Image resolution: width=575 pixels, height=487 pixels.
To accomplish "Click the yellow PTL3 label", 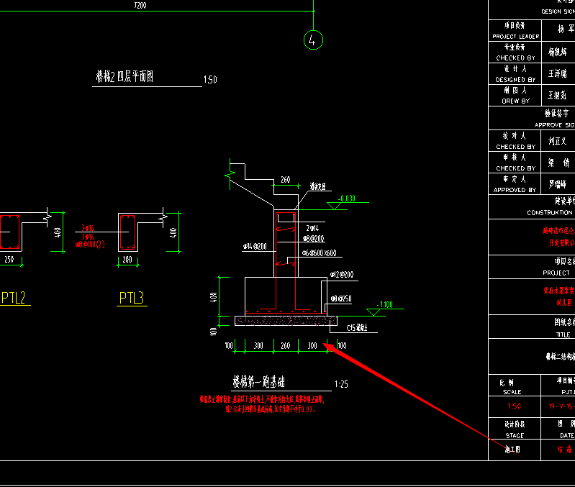I will tap(131, 298).
